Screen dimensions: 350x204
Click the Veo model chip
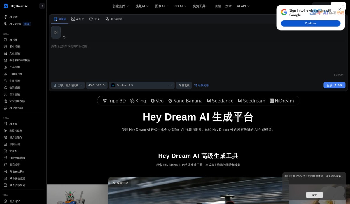(x=157, y=101)
